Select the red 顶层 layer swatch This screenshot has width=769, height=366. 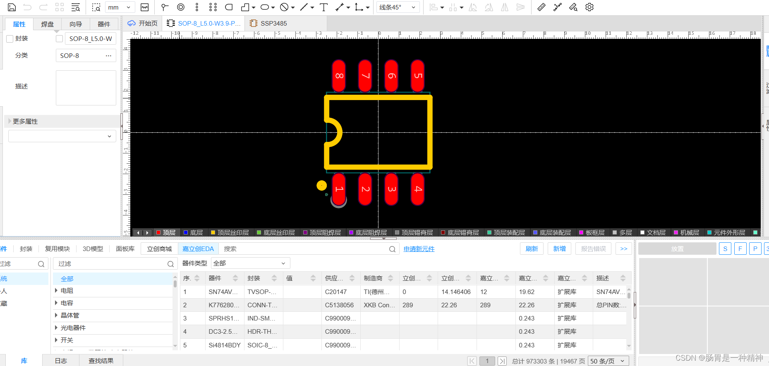[158, 232]
